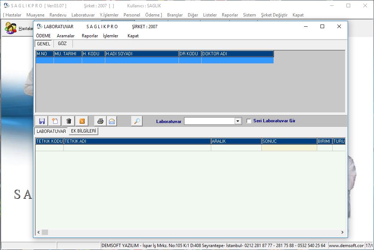Click the magnifier search icon
Viewport: 374px width, 250px height.
pyautogui.click(x=137, y=121)
